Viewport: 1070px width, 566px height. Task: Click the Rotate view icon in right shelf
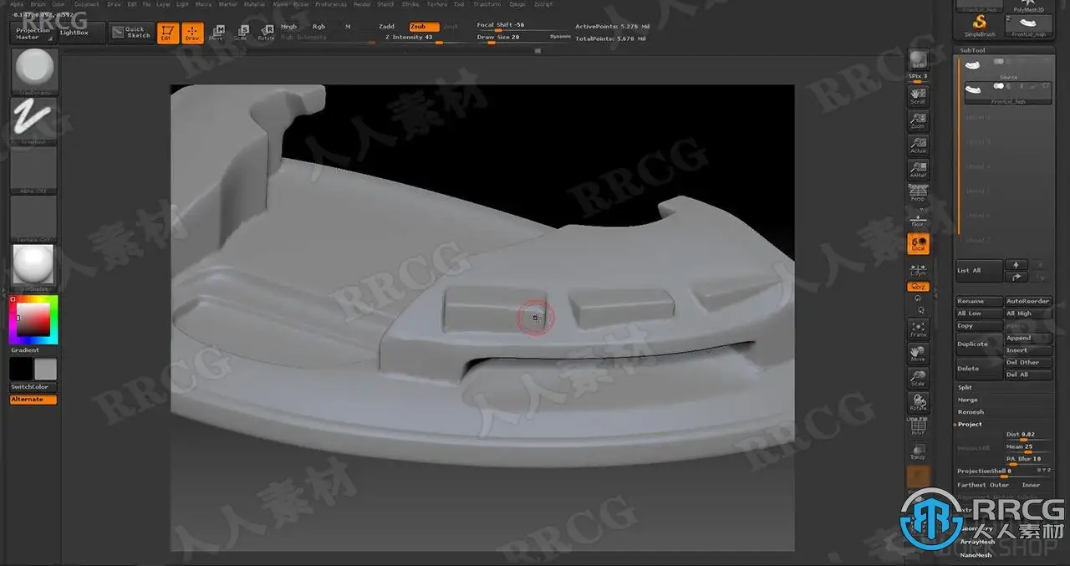[919, 401]
